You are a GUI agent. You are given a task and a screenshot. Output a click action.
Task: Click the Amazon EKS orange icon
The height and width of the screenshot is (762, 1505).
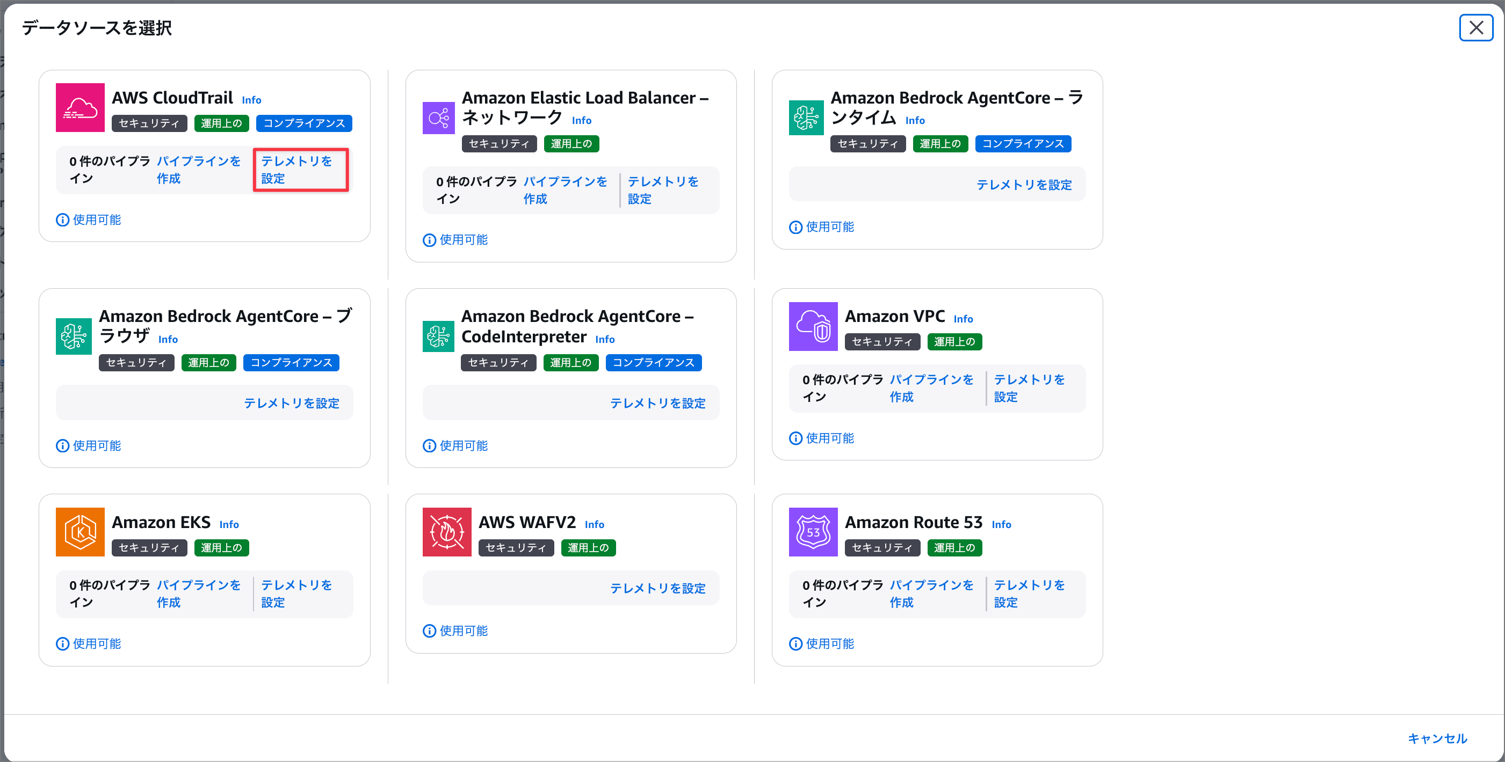80,531
